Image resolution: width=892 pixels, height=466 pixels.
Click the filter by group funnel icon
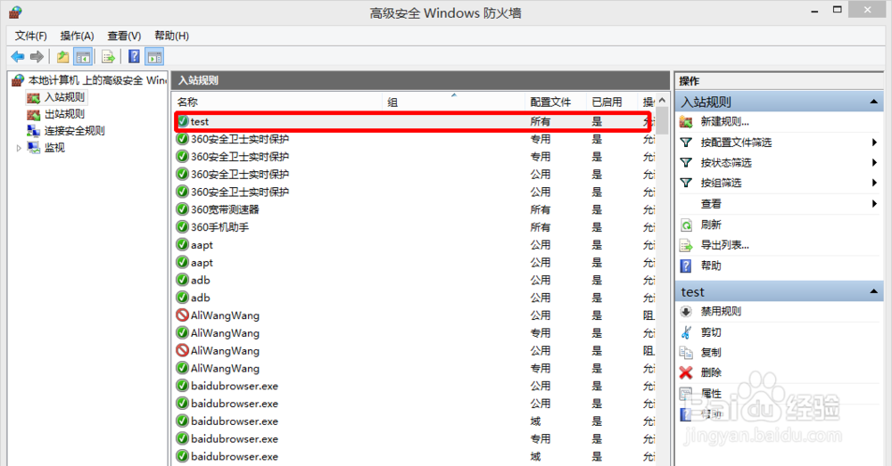coord(686,183)
